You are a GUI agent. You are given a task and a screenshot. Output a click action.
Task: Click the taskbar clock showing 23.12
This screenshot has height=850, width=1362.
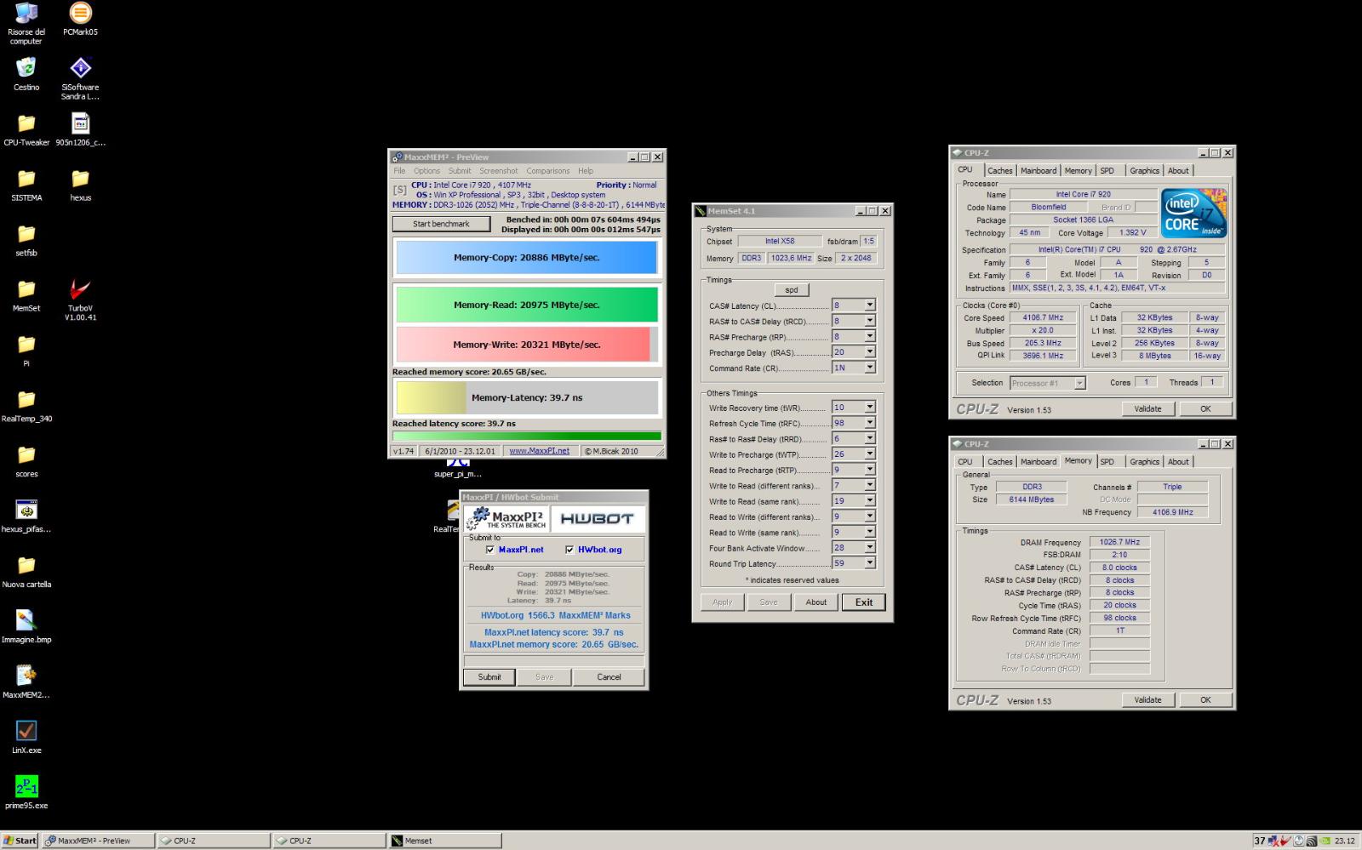[1344, 841]
